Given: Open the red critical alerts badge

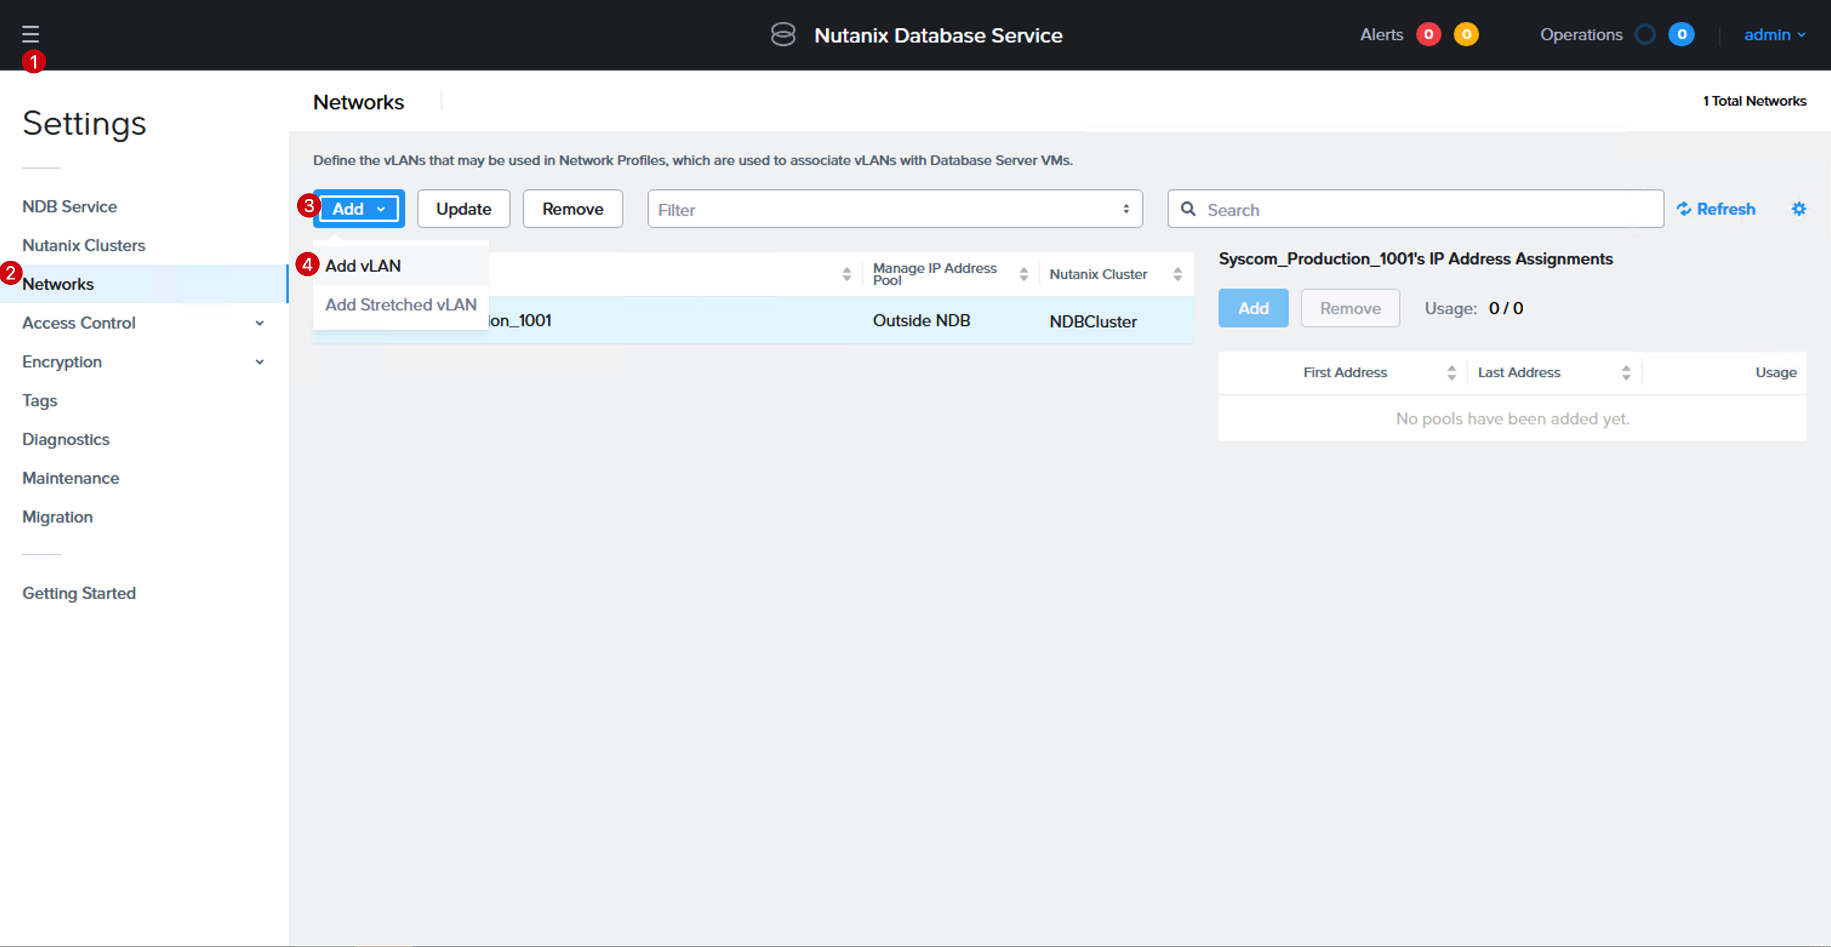Looking at the screenshot, I should [x=1428, y=34].
